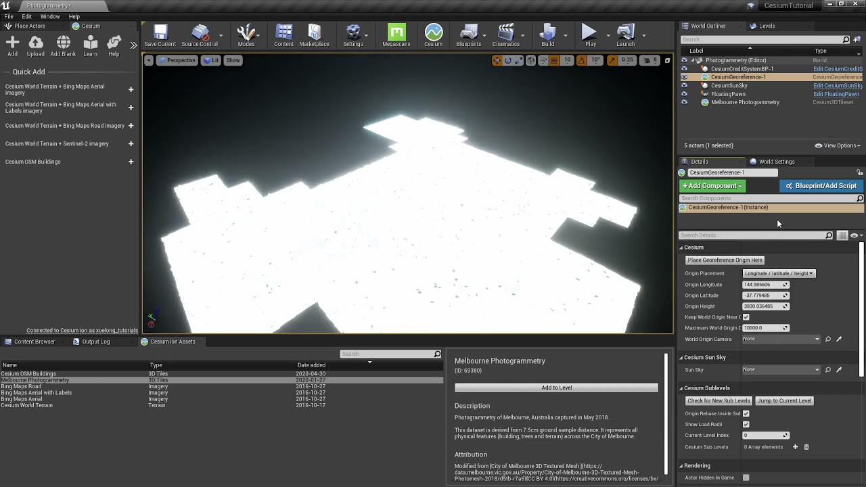Pick Sun Sky actor with eyedropper

[x=839, y=369]
